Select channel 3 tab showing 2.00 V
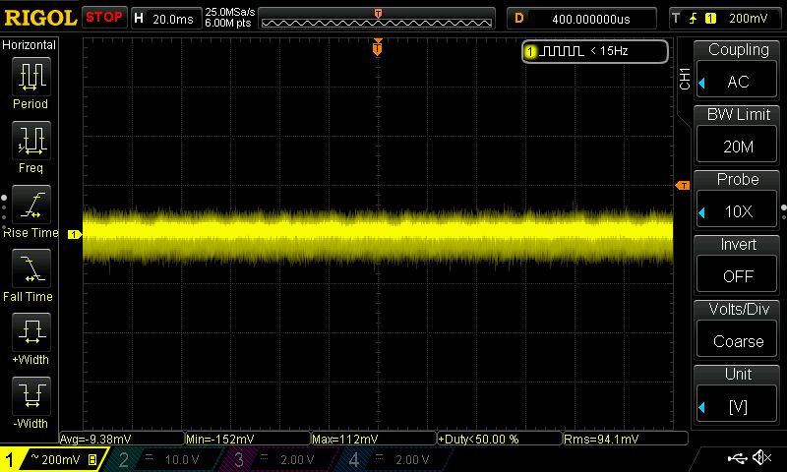 tap(277, 459)
